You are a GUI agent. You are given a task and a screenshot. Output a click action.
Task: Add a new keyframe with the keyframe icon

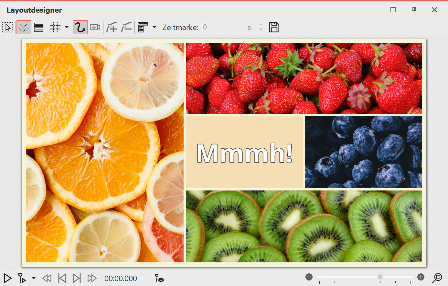point(112,27)
